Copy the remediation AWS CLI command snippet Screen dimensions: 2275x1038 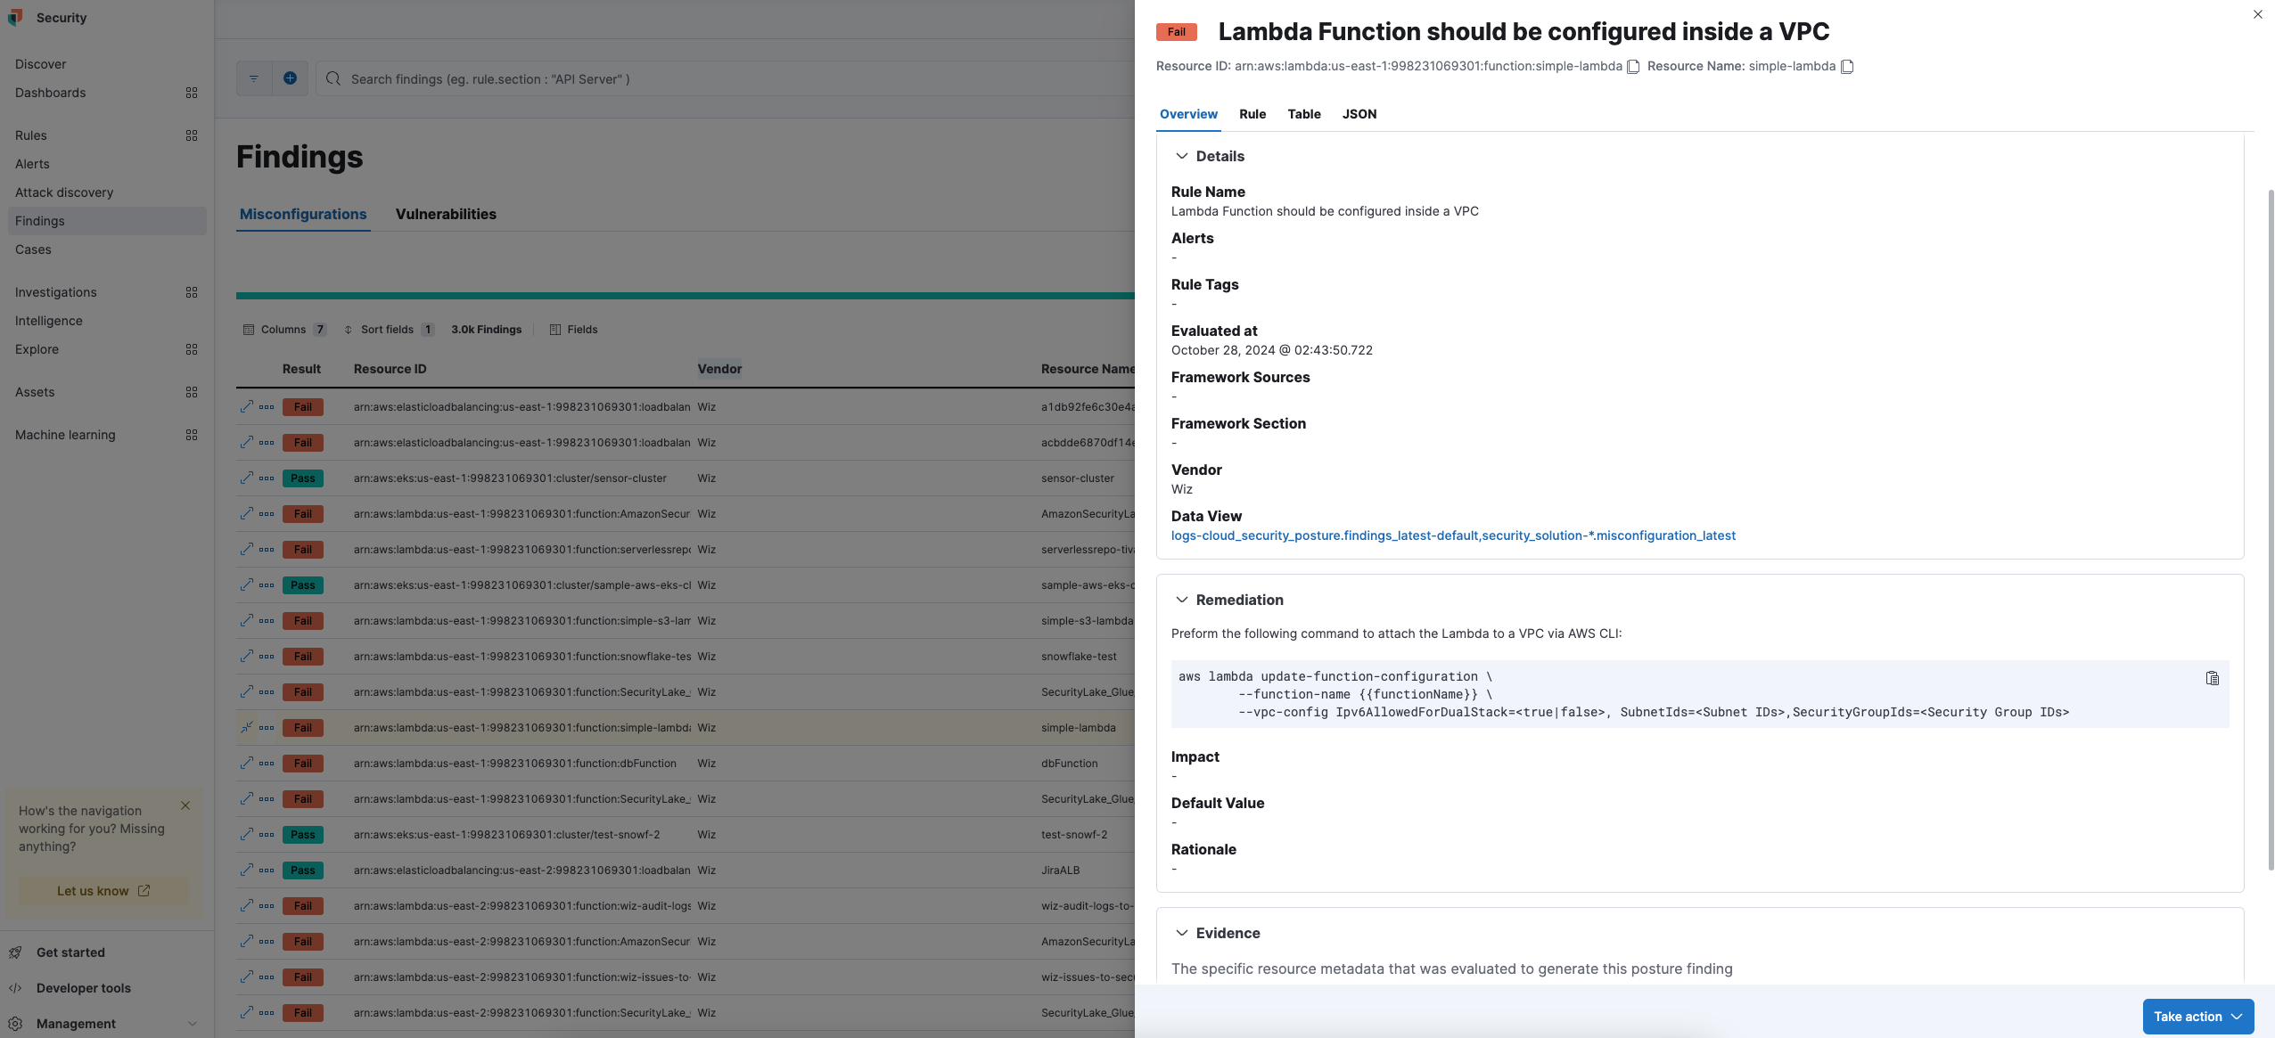(x=2213, y=678)
